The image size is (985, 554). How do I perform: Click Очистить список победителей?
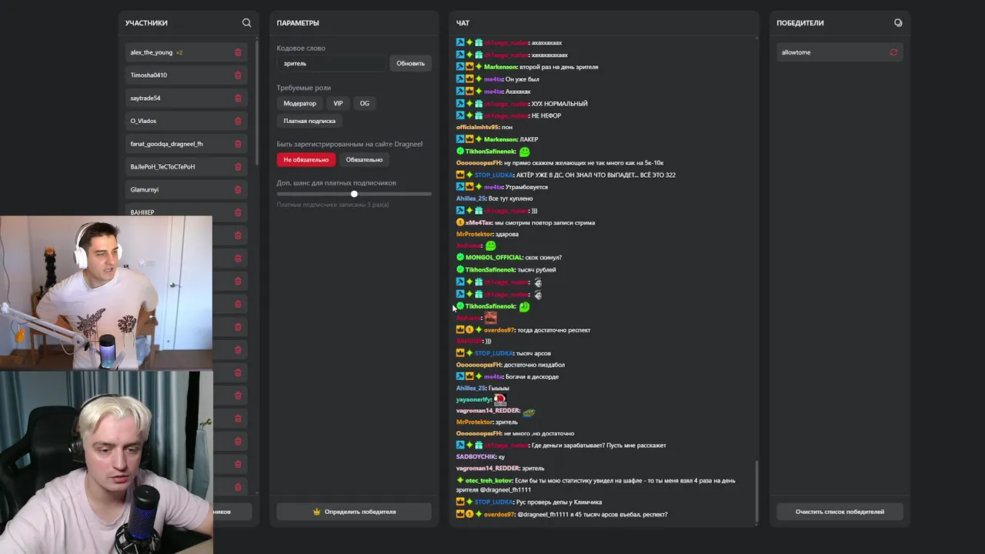(x=840, y=512)
